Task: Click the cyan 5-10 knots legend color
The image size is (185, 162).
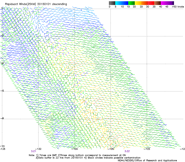Action: pos(118,3)
